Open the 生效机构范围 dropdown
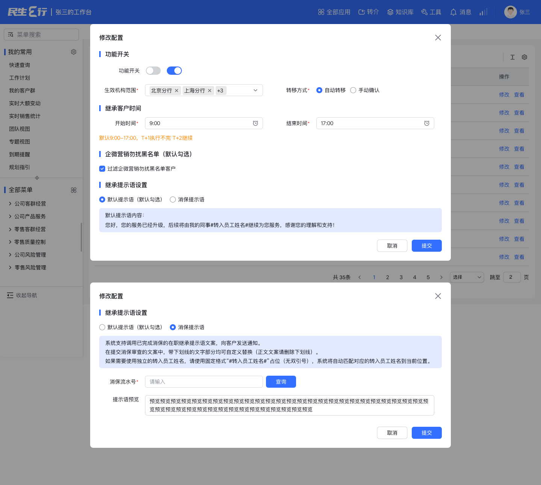Image resolution: width=541 pixels, height=485 pixels. tap(204, 90)
